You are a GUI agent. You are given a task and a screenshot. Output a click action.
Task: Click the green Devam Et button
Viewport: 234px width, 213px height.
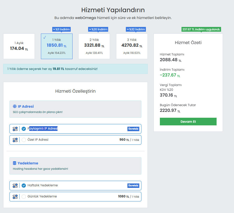tap(188, 121)
